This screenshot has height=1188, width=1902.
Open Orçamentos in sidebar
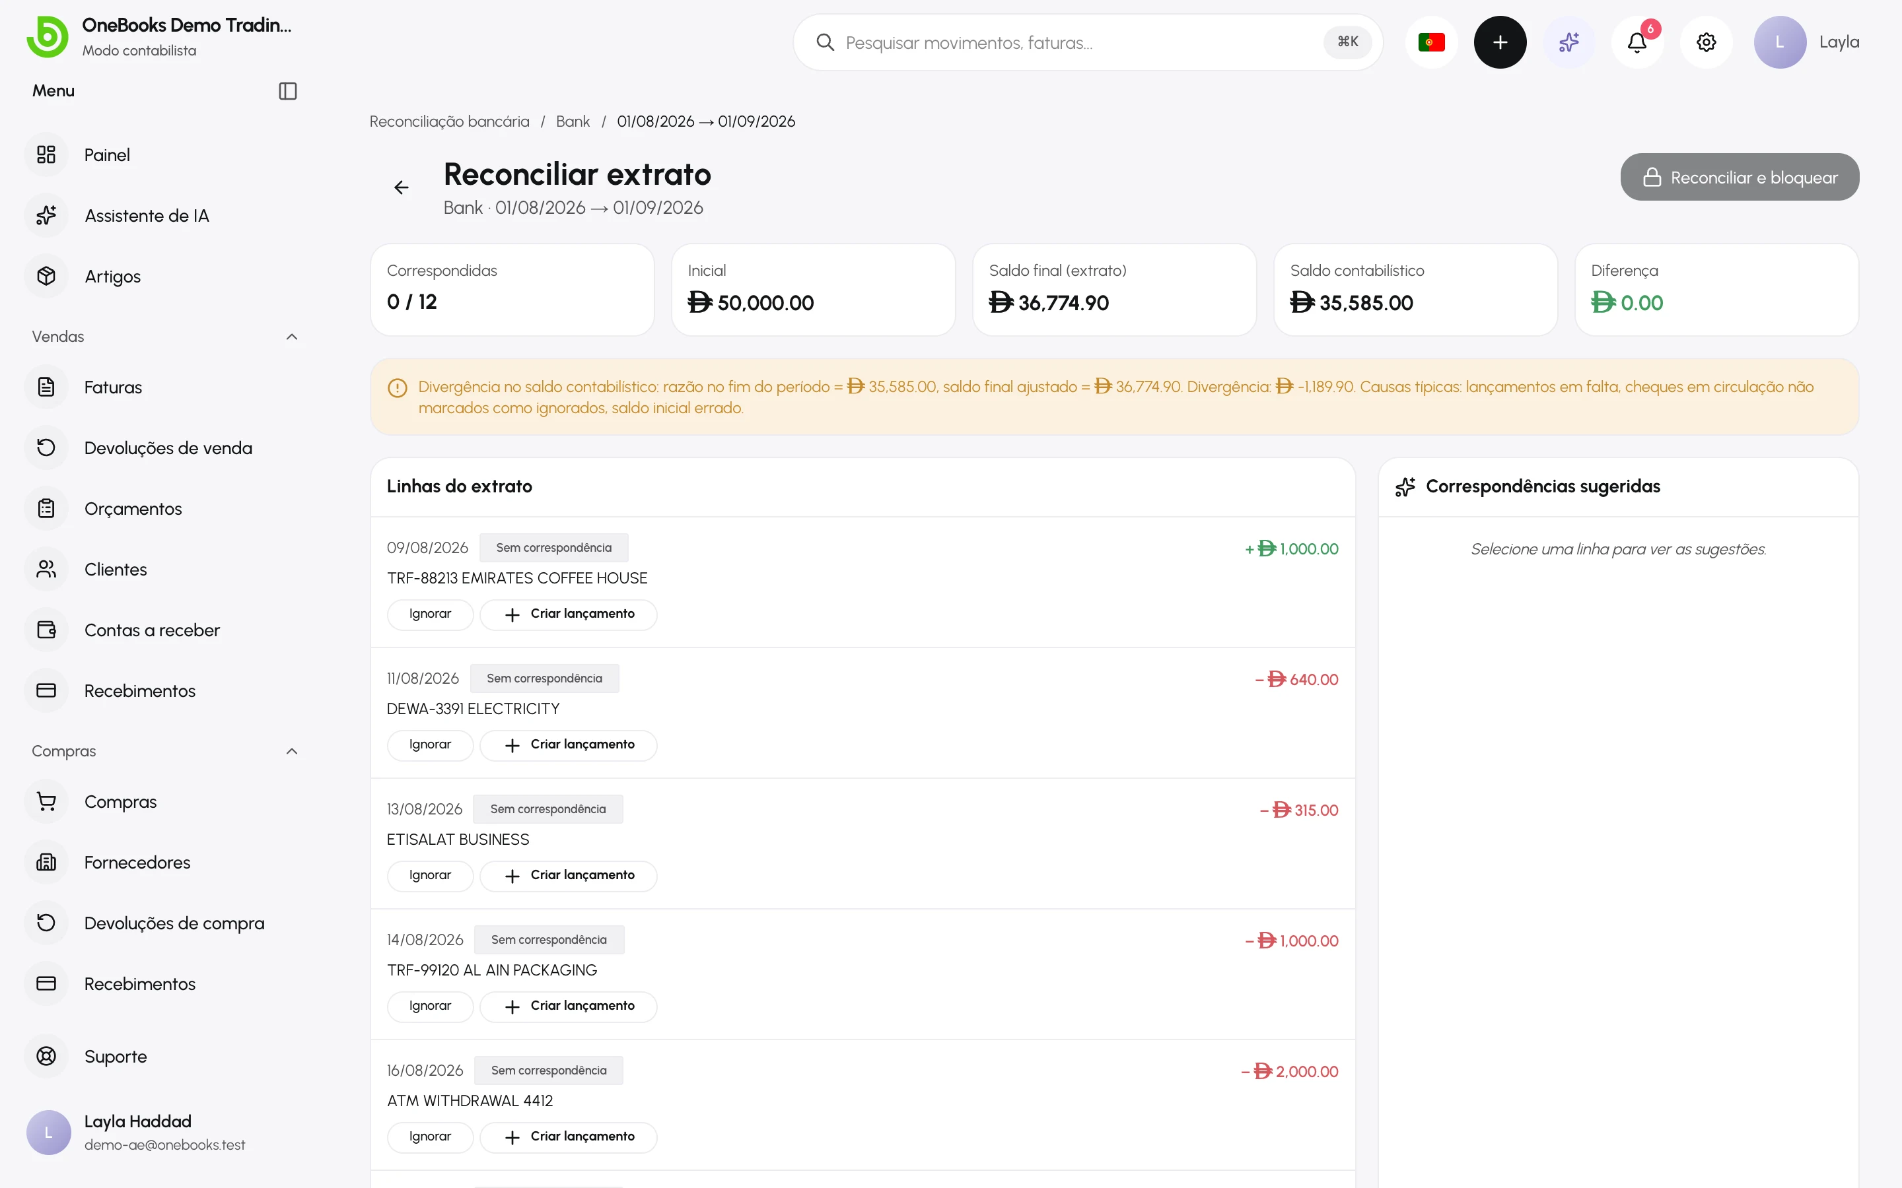[x=132, y=508]
